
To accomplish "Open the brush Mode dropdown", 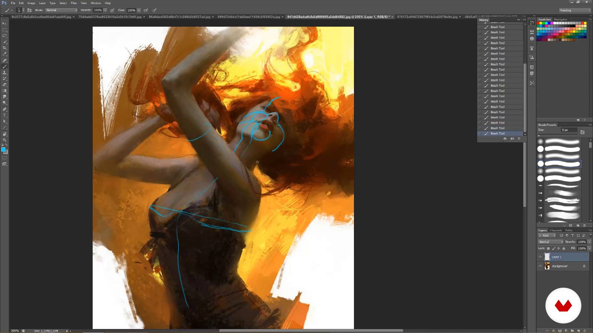I will pyautogui.click(x=61, y=10).
